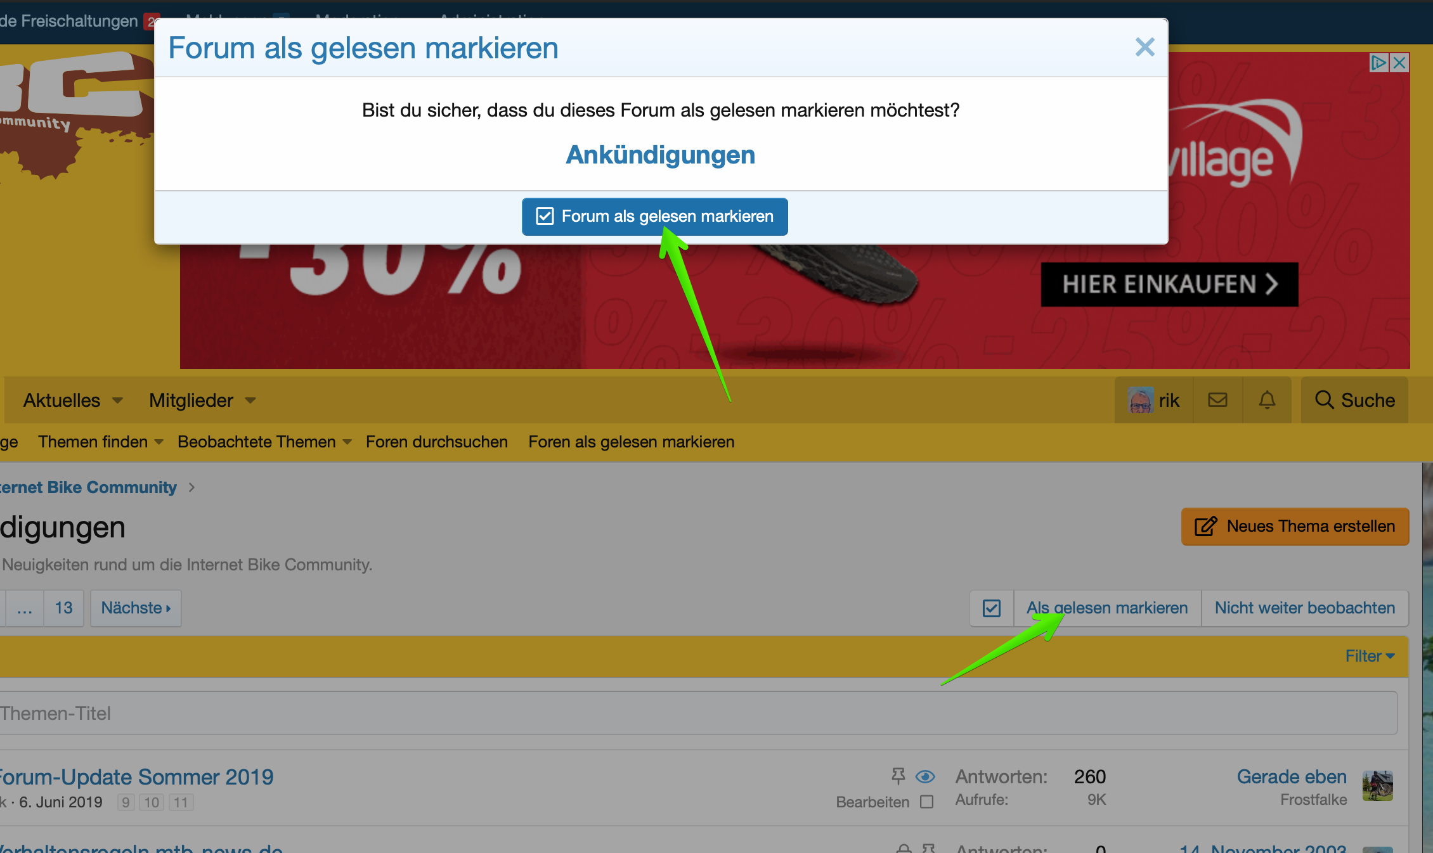The width and height of the screenshot is (1433, 853).
Task: Click Neues Thema erstellen button
Action: [1295, 526]
